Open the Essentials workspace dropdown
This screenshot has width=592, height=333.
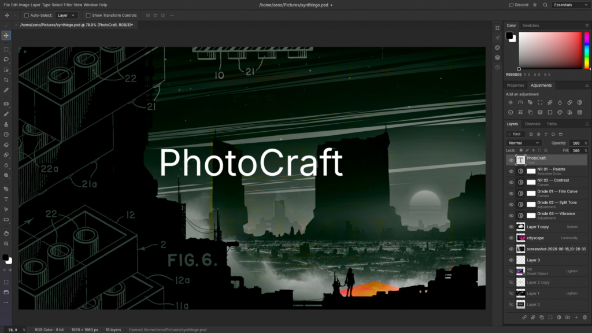tap(570, 5)
